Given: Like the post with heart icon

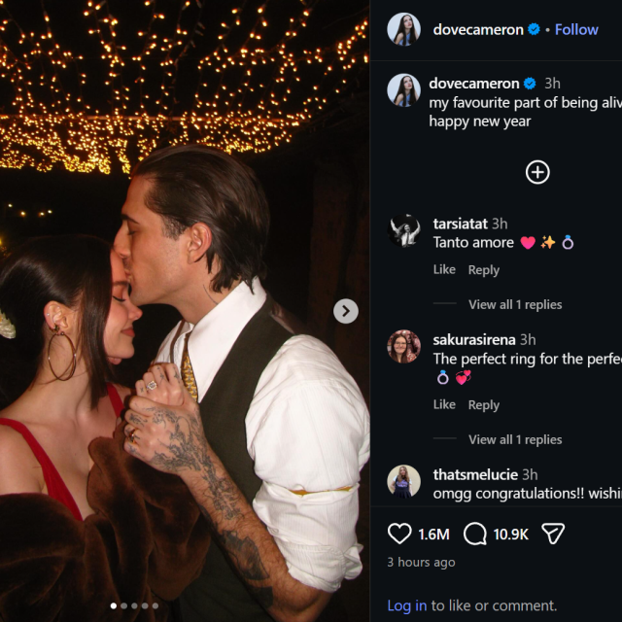Looking at the screenshot, I should (x=399, y=534).
